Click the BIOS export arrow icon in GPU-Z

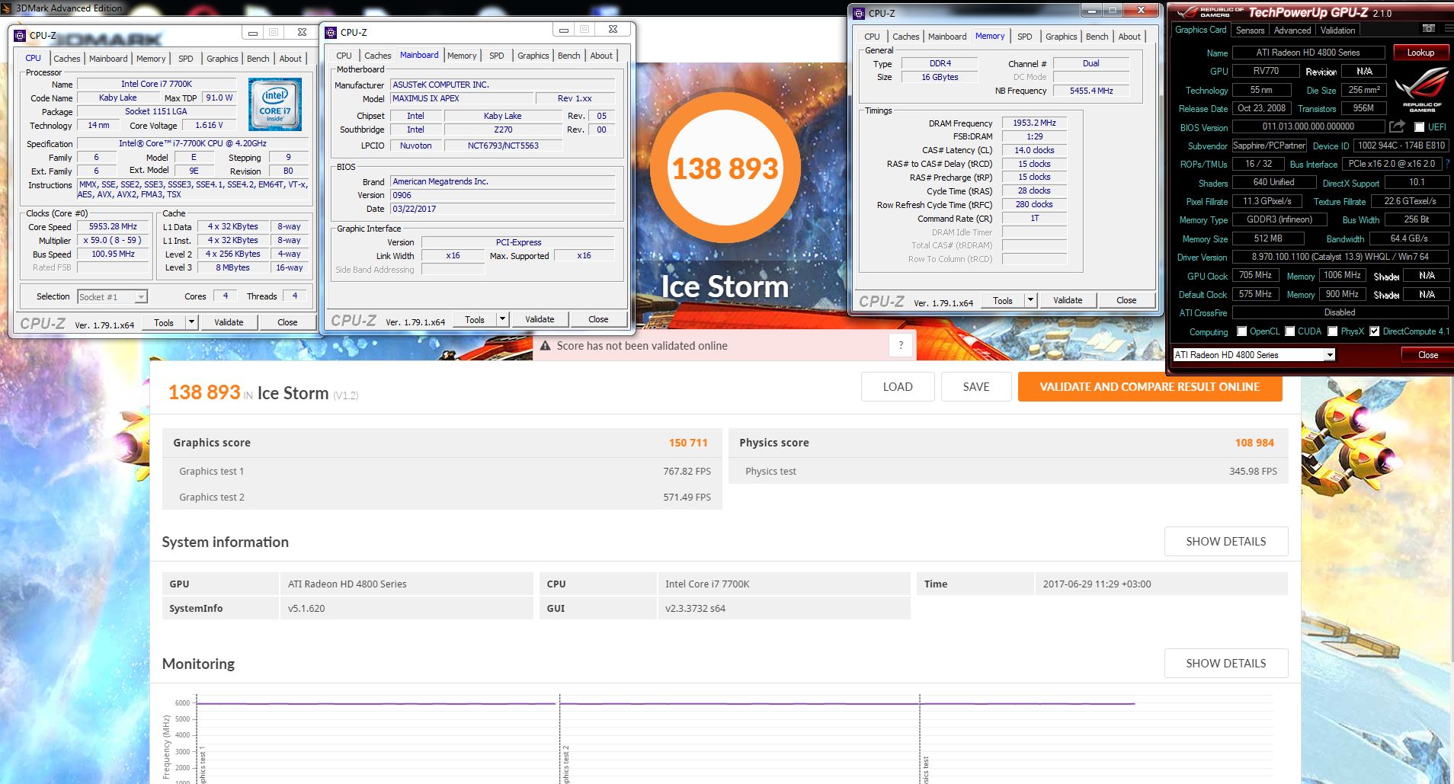1397,126
